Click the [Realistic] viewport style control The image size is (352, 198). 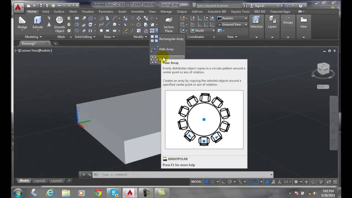pyautogui.click(x=46, y=50)
